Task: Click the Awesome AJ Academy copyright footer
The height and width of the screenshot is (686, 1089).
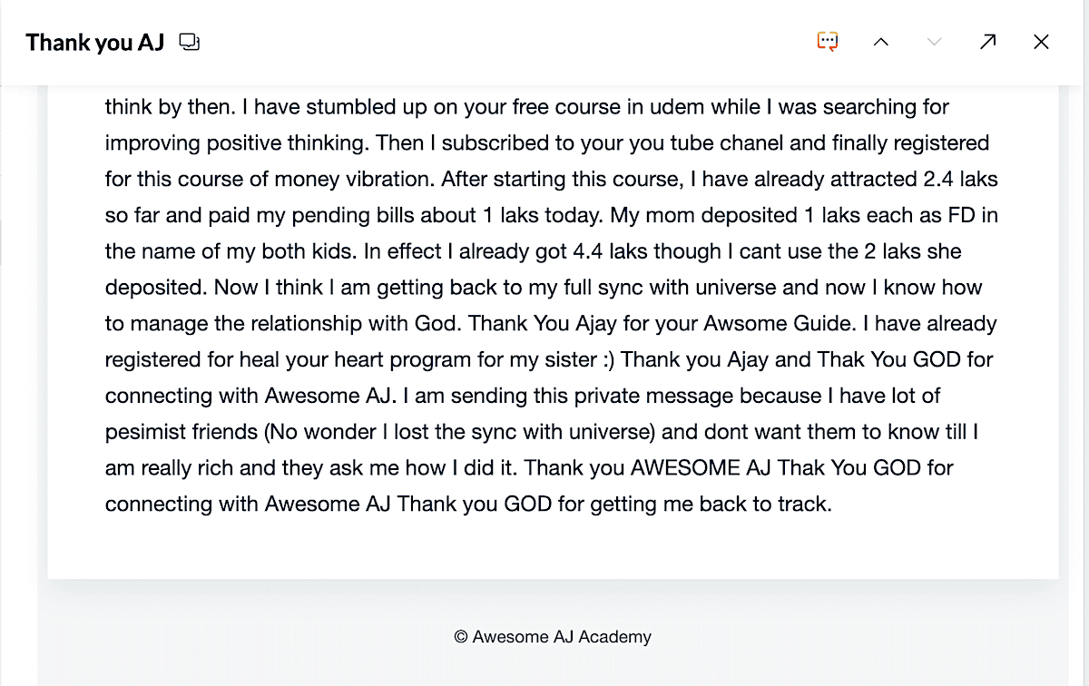Action: (x=553, y=637)
